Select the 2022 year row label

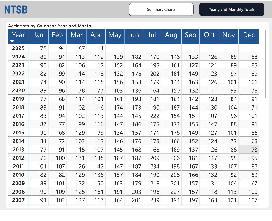[18, 74]
